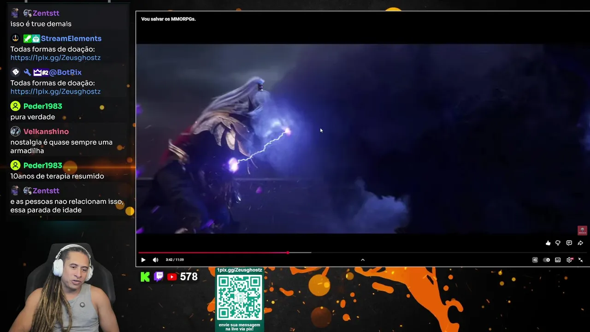Click Peder1983 above '10anos de terapia resumido'
590x332 pixels.
(x=42, y=165)
